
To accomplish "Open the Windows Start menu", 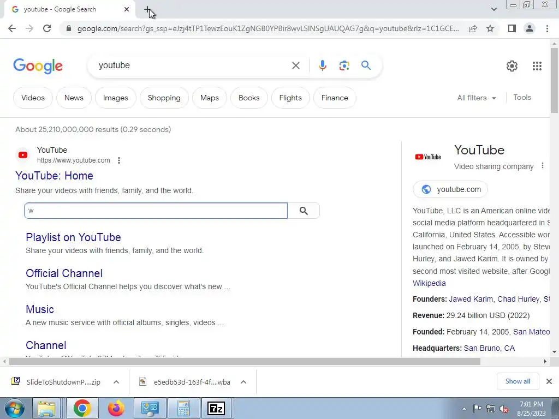I will coord(14,408).
